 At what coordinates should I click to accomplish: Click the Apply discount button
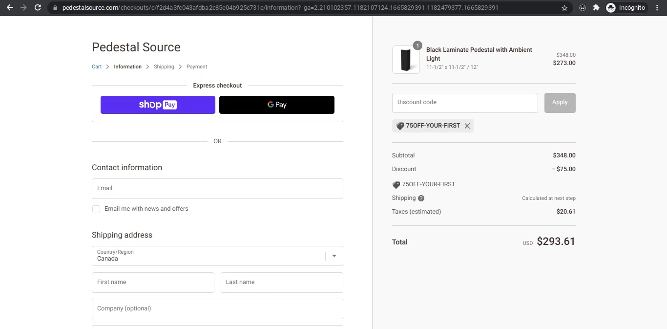pos(560,103)
